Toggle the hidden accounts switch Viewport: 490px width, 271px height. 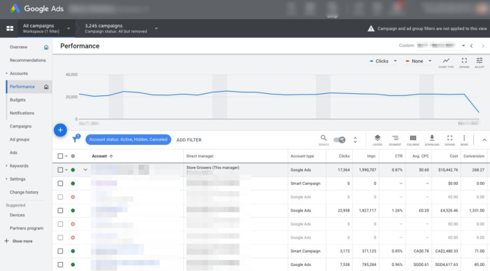click(x=339, y=140)
